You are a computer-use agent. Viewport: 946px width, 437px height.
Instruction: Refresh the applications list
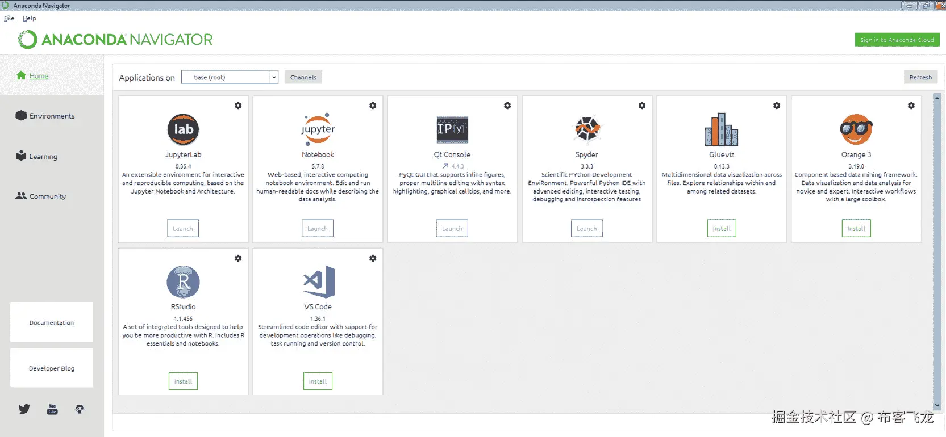[x=920, y=77]
